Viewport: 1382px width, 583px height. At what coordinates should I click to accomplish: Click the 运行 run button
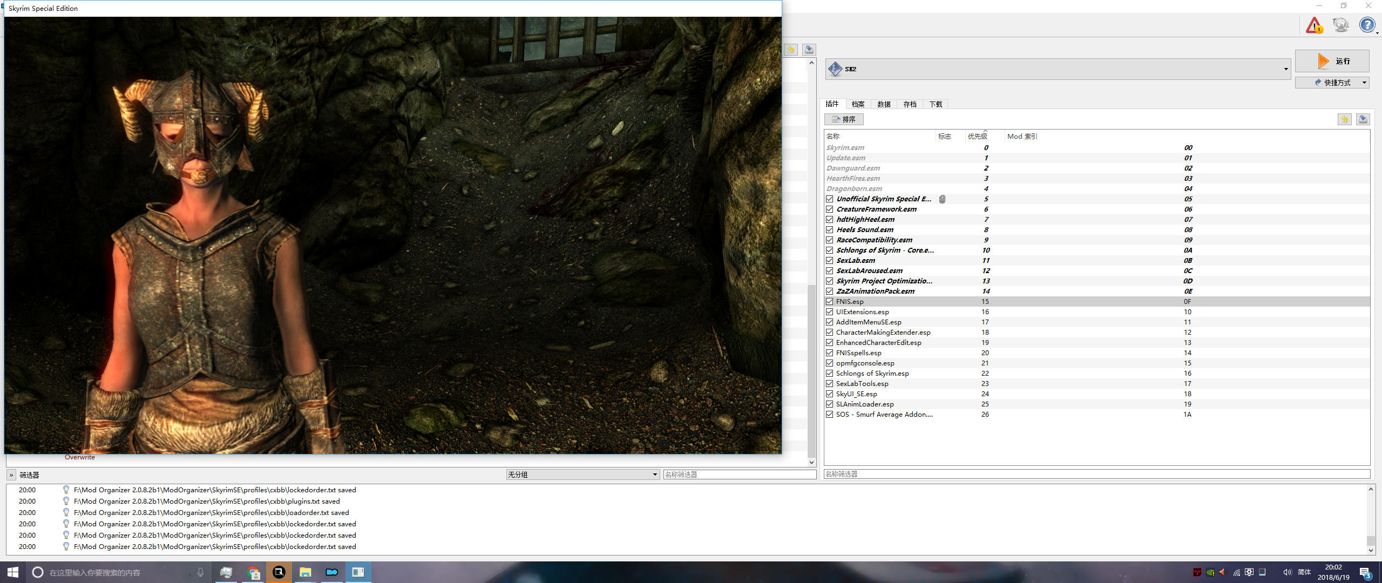tap(1332, 61)
